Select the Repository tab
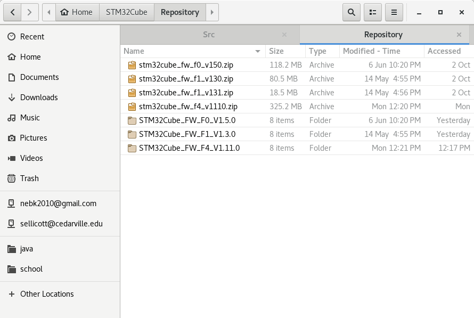474x318 pixels. pos(383,35)
